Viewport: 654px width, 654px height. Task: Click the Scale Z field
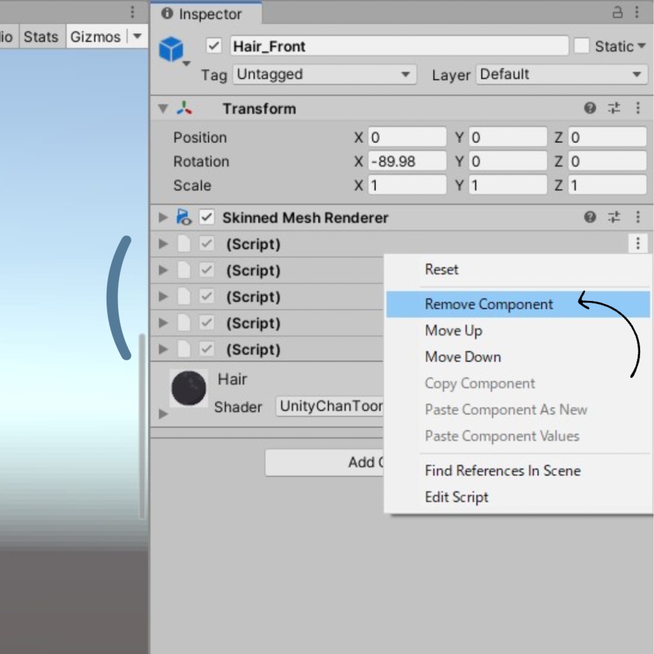(x=607, y=185)
